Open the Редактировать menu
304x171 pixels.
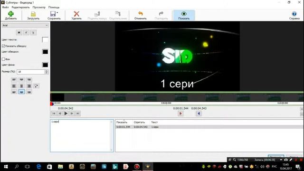pyautogui.click(x=20, y=8)
